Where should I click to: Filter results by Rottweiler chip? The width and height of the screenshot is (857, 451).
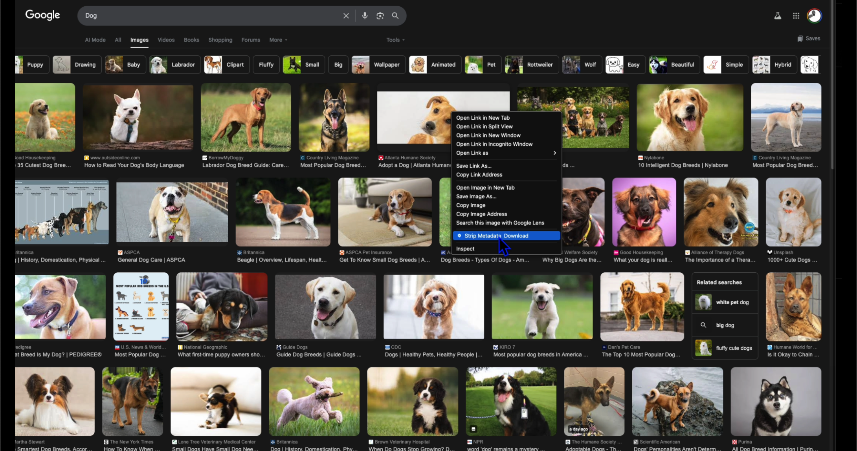coord(532,65)
